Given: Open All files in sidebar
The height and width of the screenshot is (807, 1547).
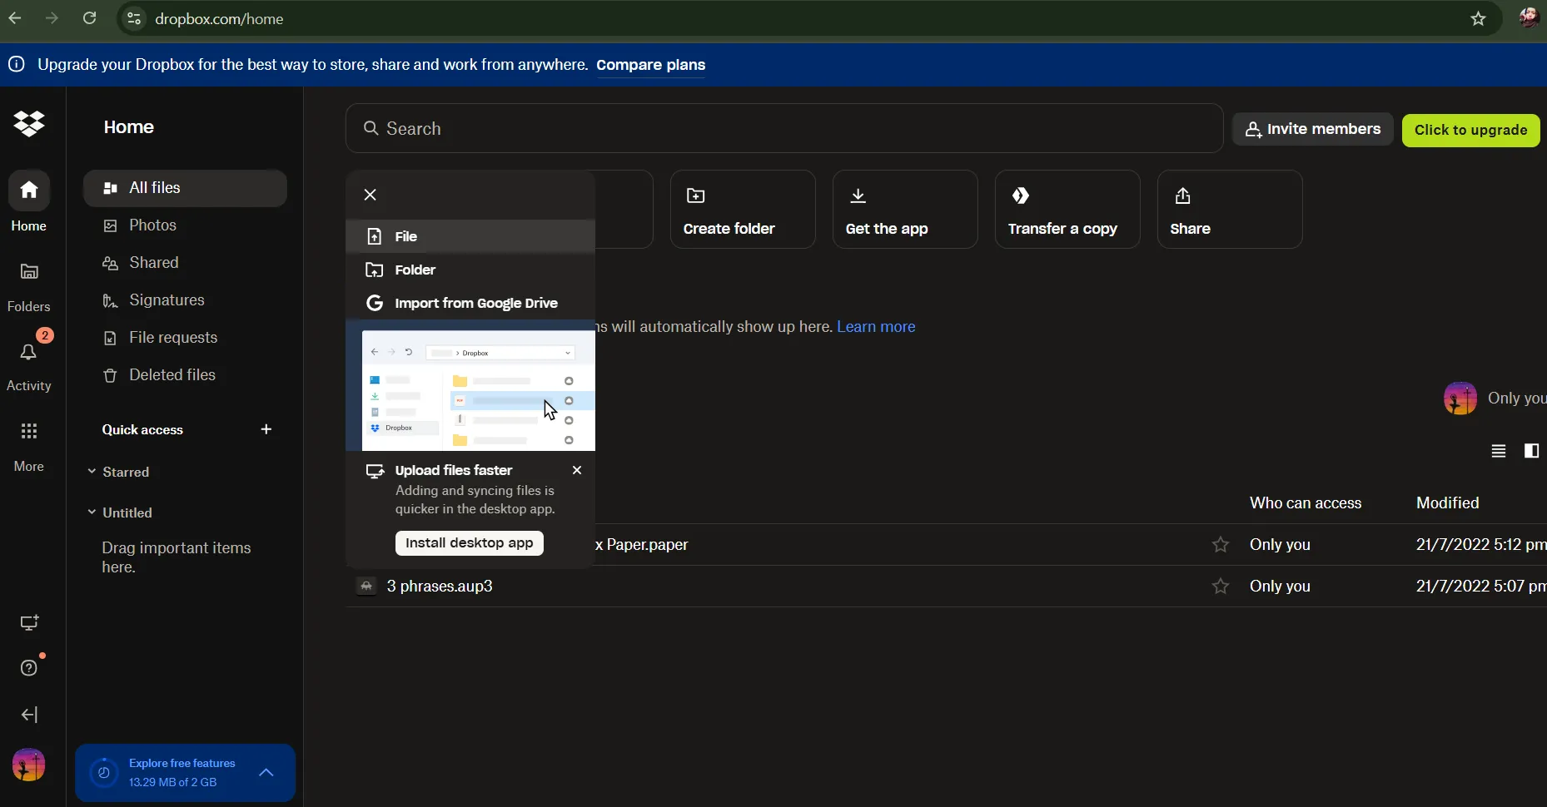Looking at the screenshot, I should [x=185, y=188].
